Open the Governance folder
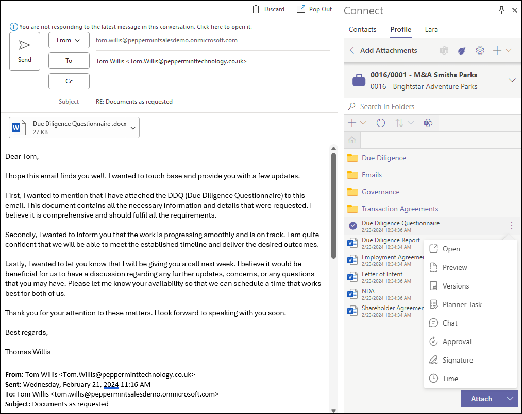Image resolution: width=522 pixels, height=414 pixels. click(380, 192)
